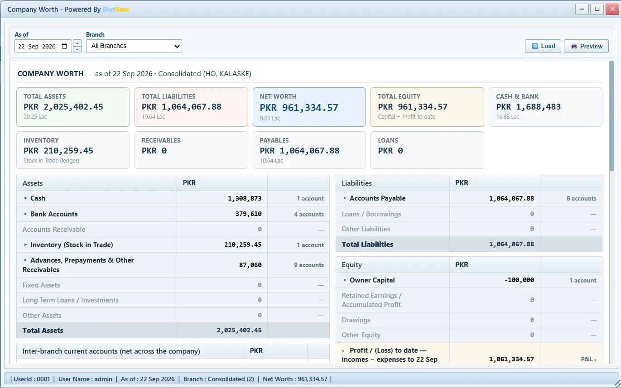Expand Inventory (Stock in Trade) row
Viewport: 621px width, 388px height.
(26, 245)
